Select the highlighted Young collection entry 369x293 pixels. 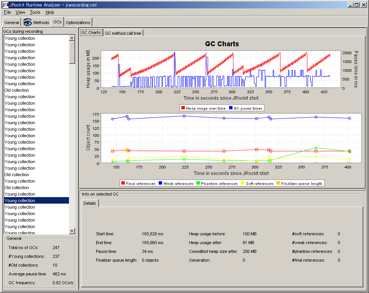(36, 201)
